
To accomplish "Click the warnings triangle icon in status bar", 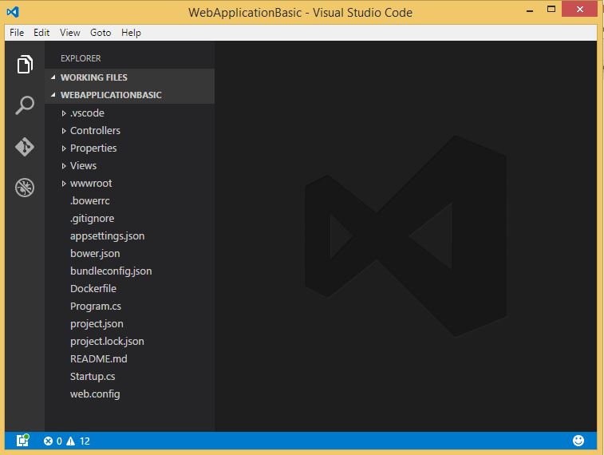I will (x=70, y=441).
